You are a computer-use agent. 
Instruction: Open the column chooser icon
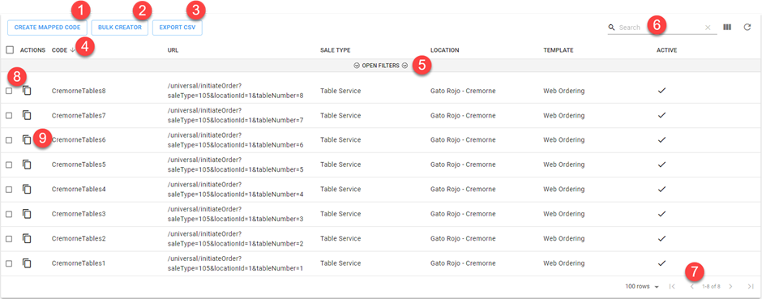727,28
